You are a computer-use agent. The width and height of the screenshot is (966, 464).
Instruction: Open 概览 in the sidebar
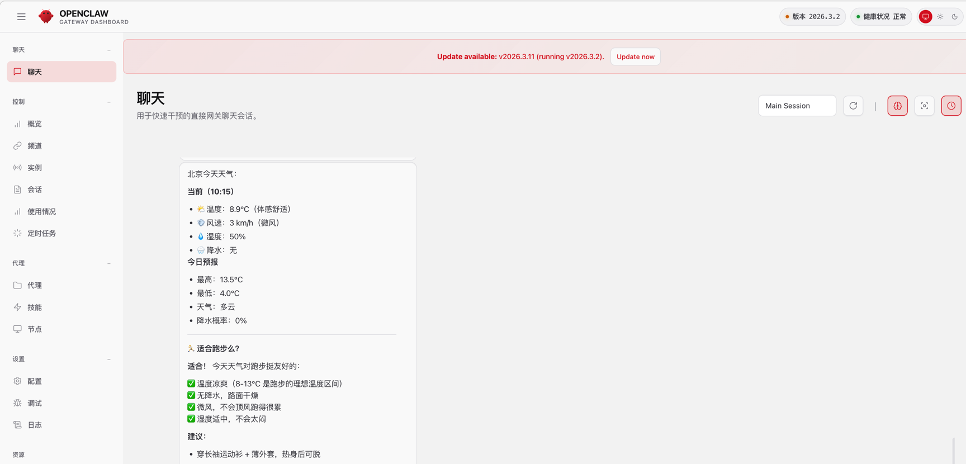pos(35,124)
